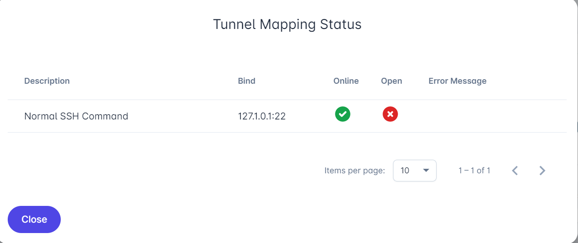The width and height of the screenshot is (578, 243).
Task: Click the Online column header
Action: tap(346, 81)
